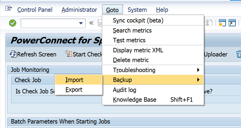
Task: Expand the Backup submenu arrow
Action: 198,80
